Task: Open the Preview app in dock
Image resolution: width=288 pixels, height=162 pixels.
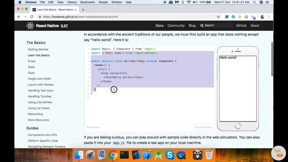Action: (102, 155)
